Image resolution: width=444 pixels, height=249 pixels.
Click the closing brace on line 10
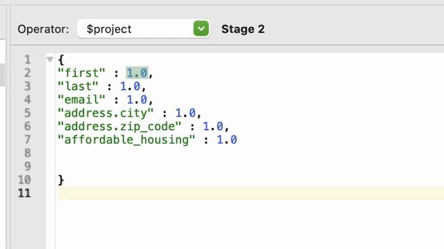(x=61, y=180)
